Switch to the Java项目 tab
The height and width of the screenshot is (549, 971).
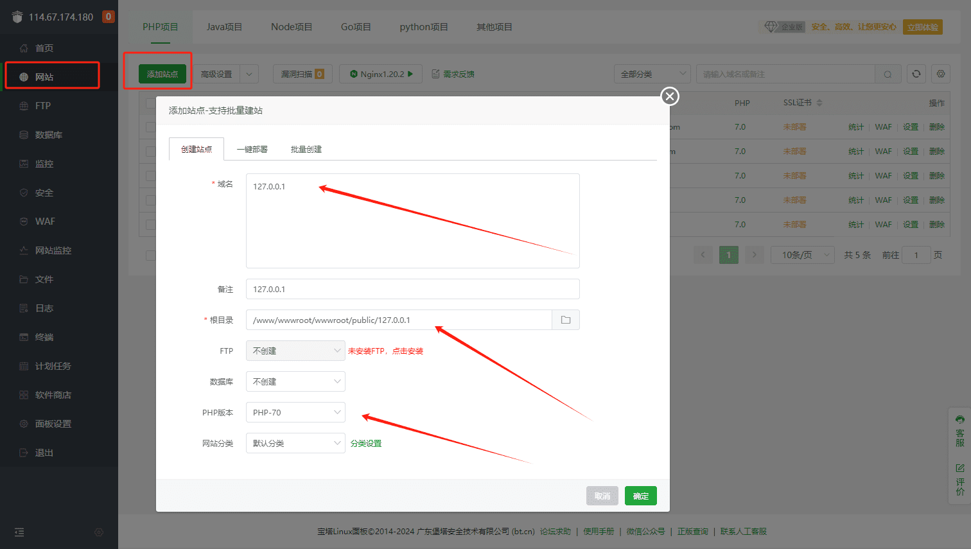click(x=224, y=26)
